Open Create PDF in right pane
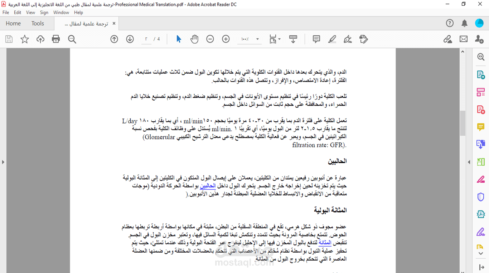Viewport: 489px width, 273px height. 481,110
